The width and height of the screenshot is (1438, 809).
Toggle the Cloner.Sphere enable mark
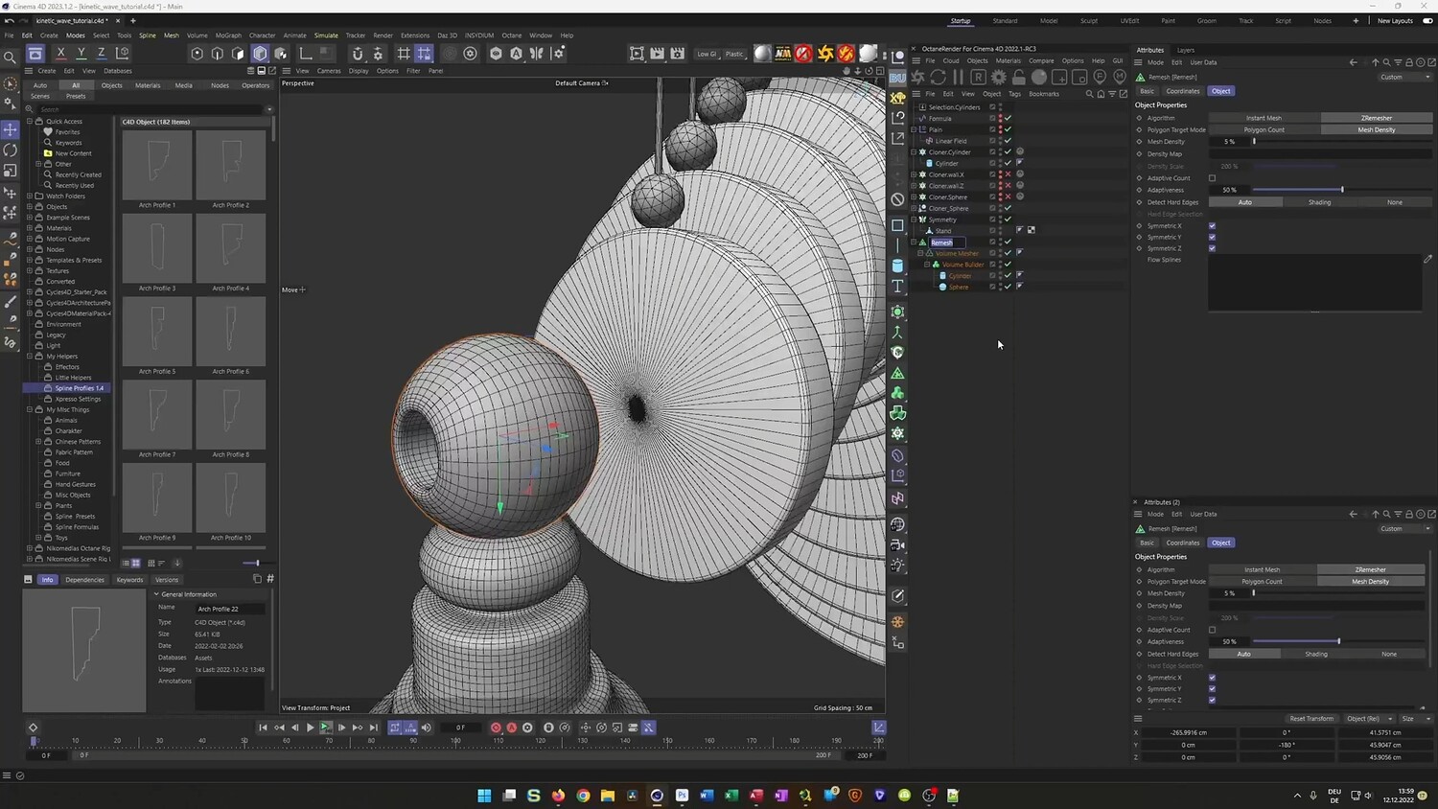point(1008,196)
